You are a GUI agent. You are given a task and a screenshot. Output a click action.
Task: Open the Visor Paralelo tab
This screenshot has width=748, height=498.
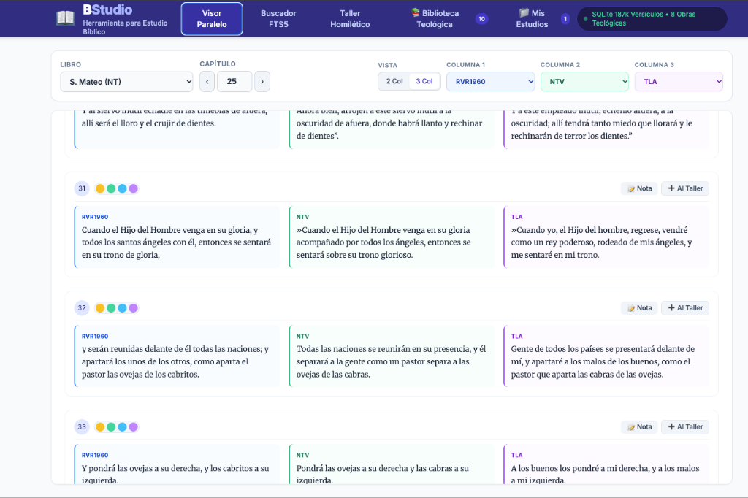(x=212, y=19)
